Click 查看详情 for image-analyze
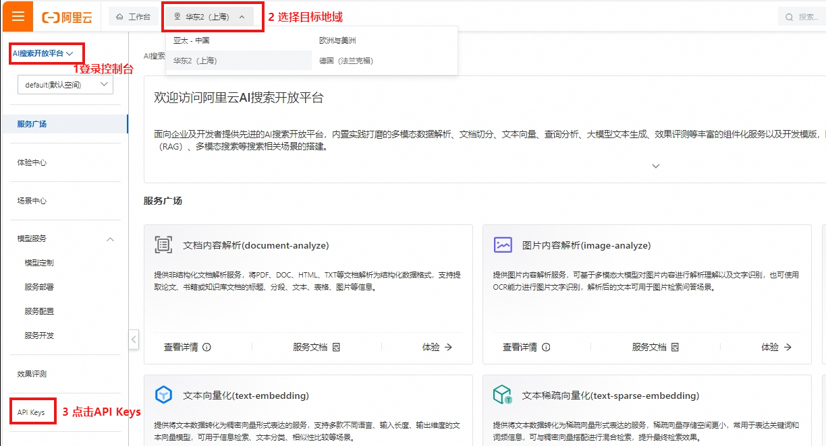Screen dimensions: 826x446 coord(520,347)
